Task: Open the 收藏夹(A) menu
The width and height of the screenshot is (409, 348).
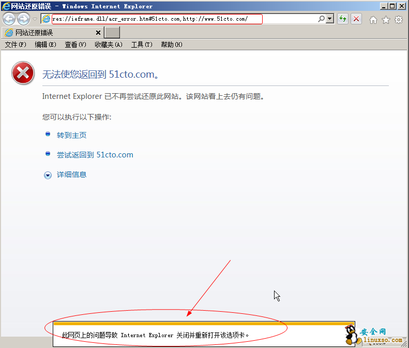Action: pyautogui.click(x=109, y=45)
